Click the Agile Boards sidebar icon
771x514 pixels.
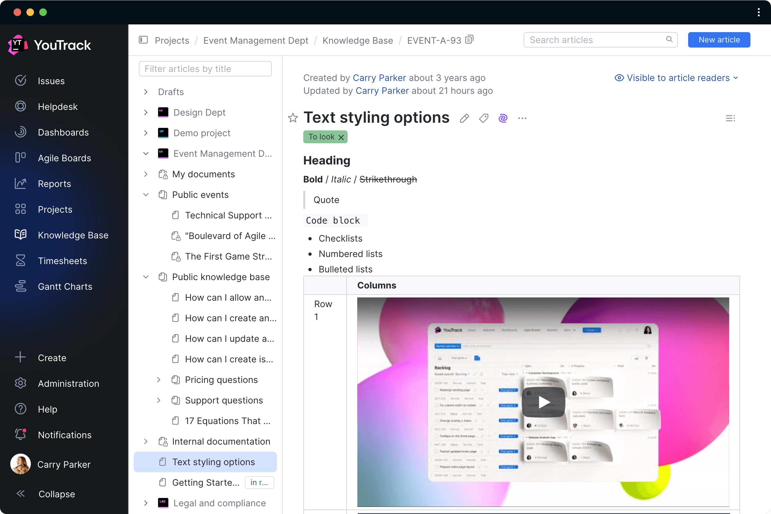pyautogui.click(x=21, y=158)
